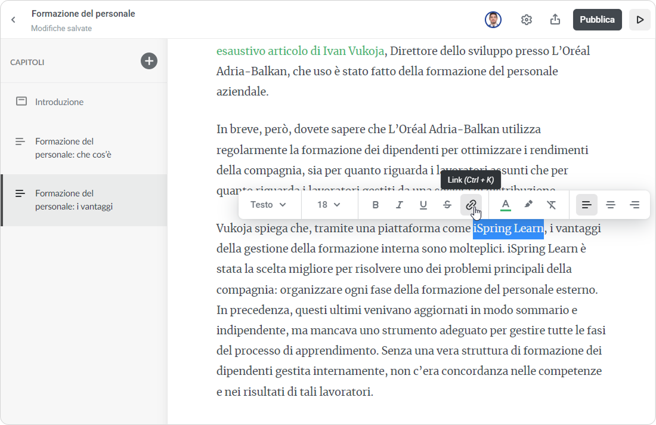Viewport: 656px width, 425px height.
Task: Add a new chapter with plus icon
Action: 149,61
